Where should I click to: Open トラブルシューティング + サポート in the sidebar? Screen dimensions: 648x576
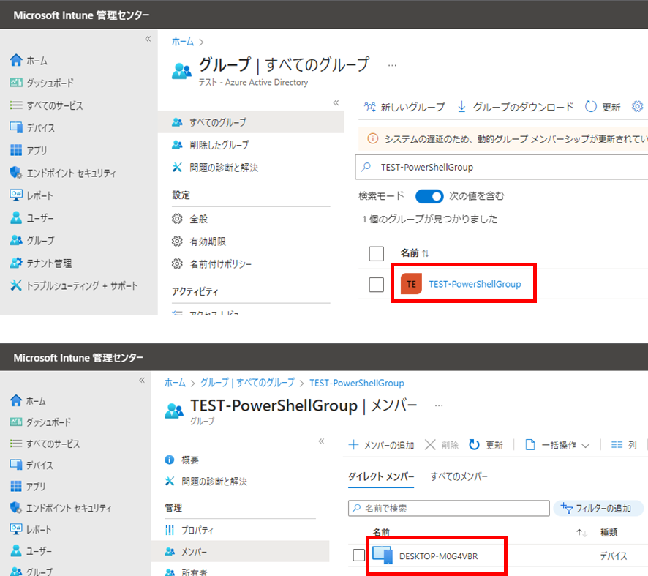pos(74,285)
